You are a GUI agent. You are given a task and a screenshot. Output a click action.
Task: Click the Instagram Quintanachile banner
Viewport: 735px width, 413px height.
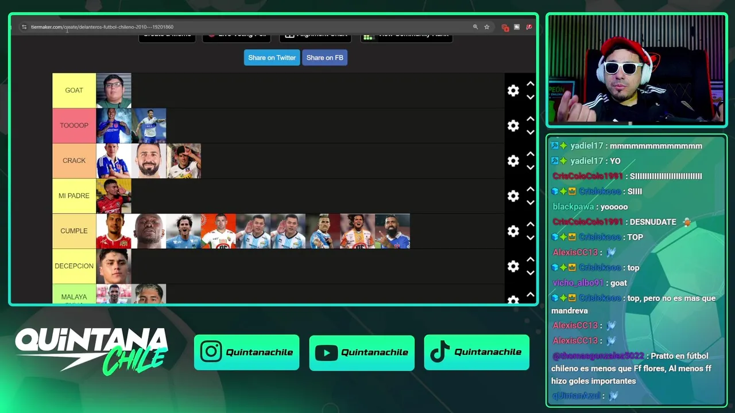pos(246,352)
